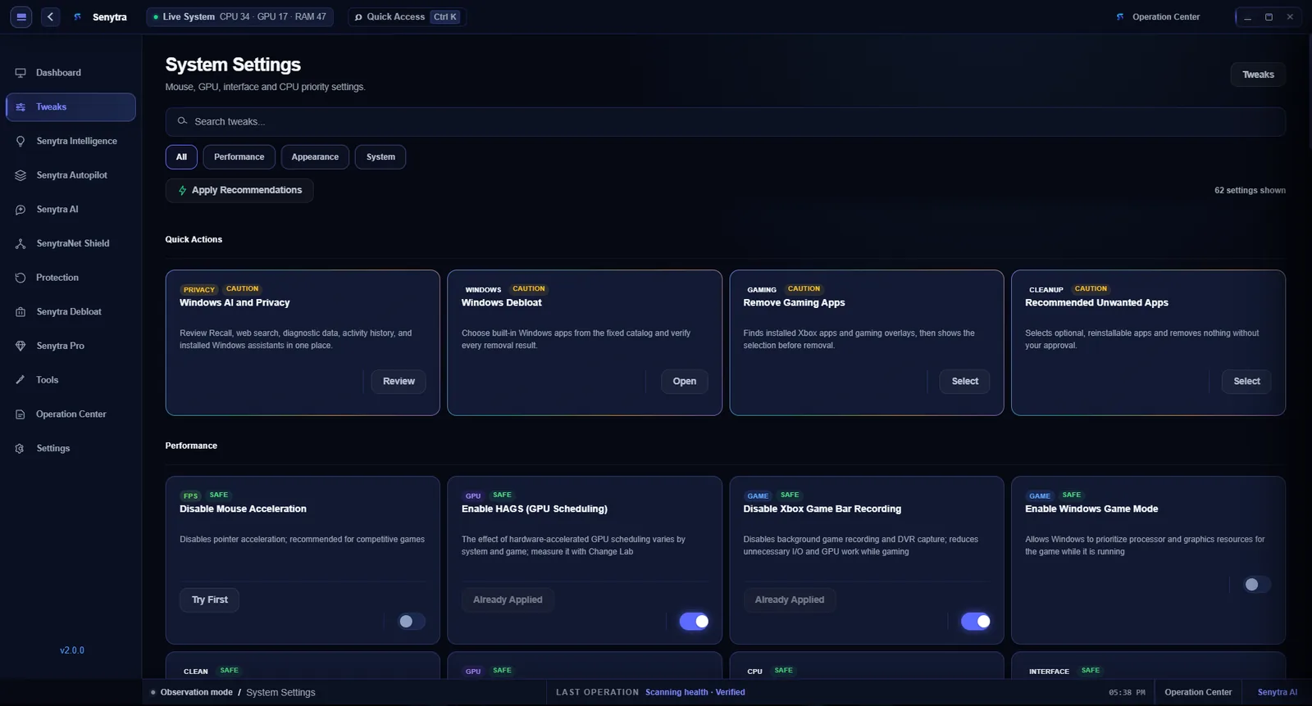Click the v2.0.0 version label
The image size is (1312, 706).
point(72,651)
